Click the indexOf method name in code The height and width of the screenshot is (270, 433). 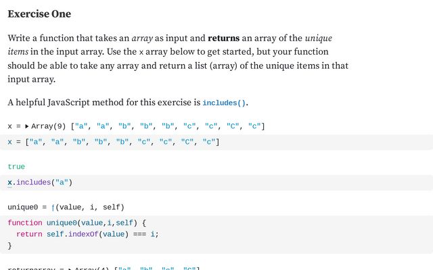(x=83, y=234)
